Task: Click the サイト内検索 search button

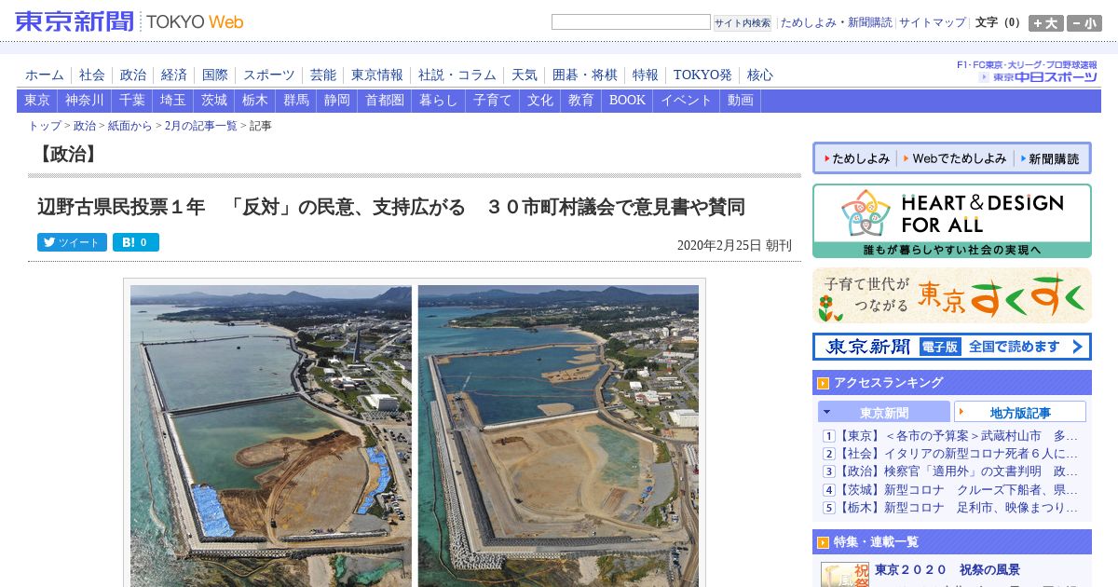Action: pos(743,22)
